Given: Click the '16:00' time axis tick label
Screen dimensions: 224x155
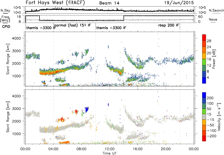Looking at the screenshot, I should (x=137, y=149).
